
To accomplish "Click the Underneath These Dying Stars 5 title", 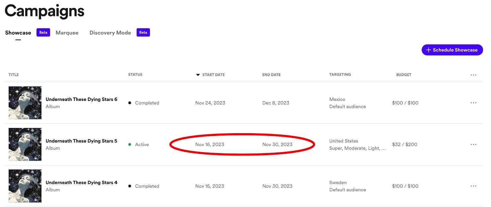I will pos(81,141).
